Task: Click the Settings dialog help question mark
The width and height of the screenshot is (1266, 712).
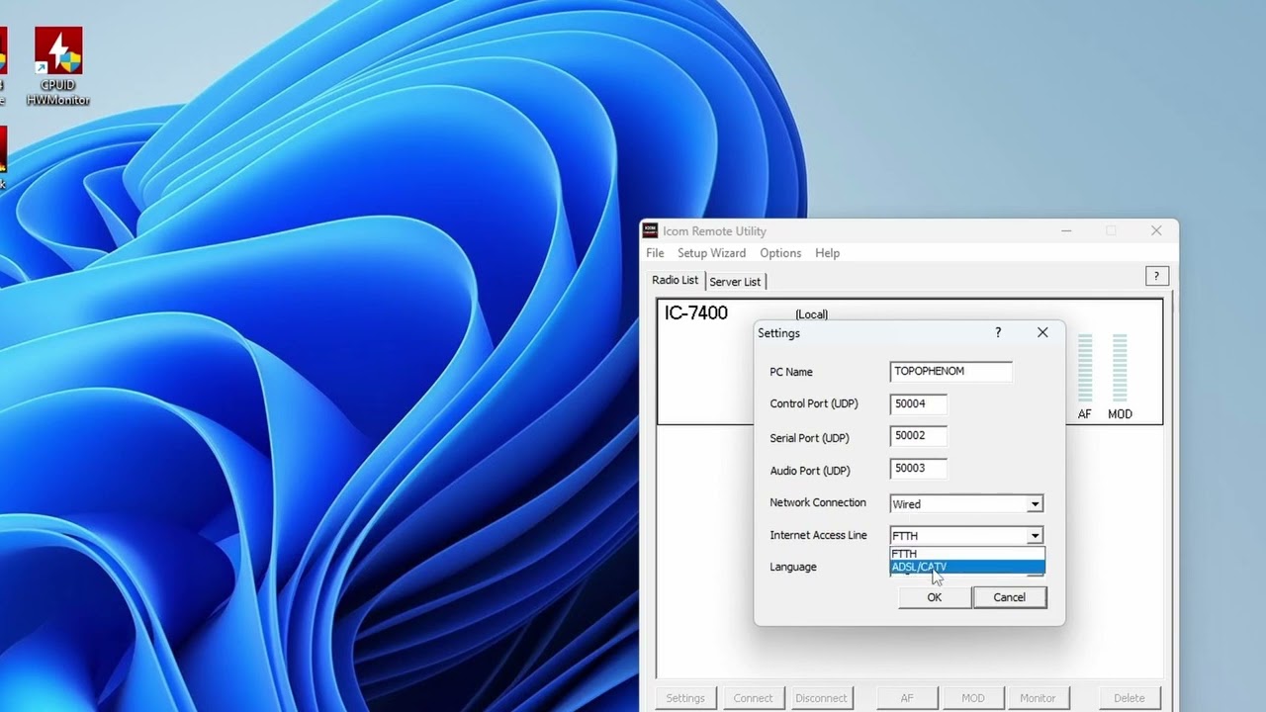Action: point(998,333)
